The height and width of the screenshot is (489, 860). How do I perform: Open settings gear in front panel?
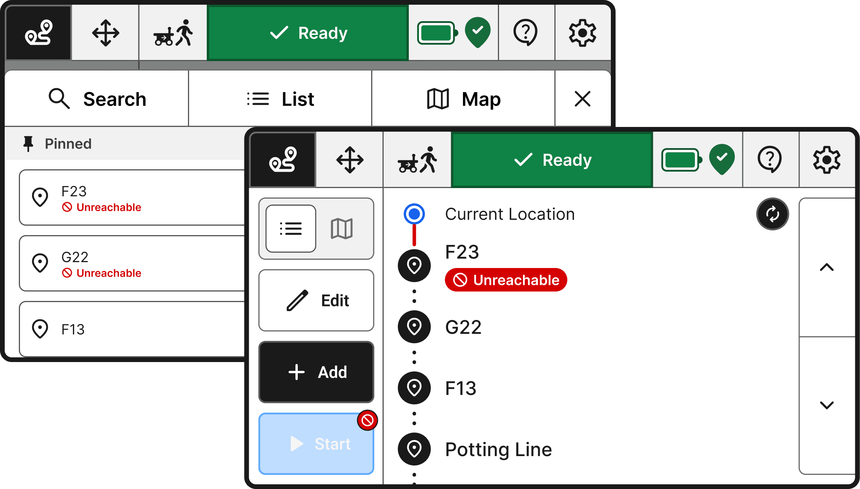[x=826, y=160]
